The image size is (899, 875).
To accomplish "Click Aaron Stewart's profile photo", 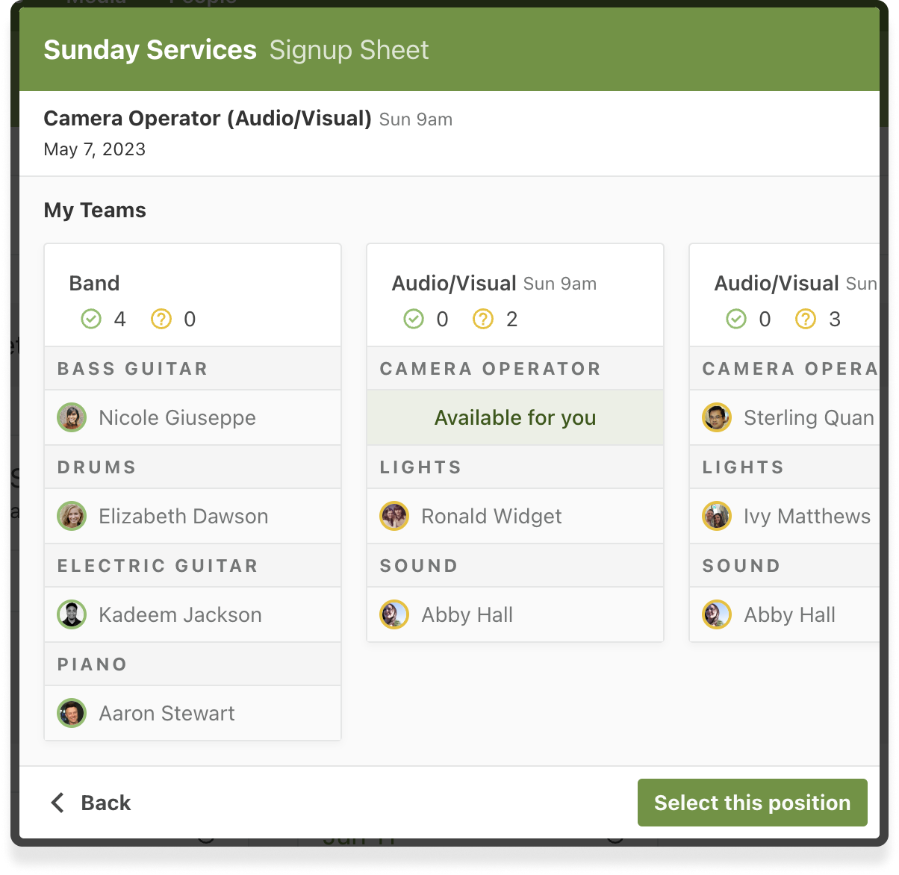I will (72, 714).
